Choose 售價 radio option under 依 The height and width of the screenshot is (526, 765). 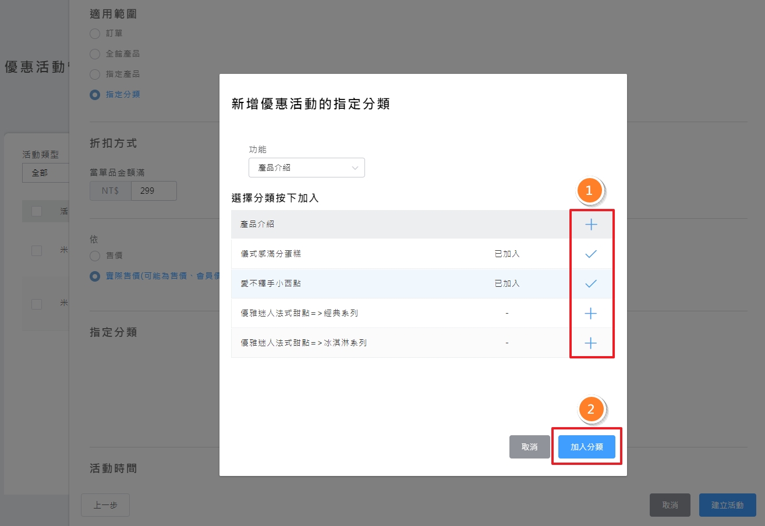point(95,255)
